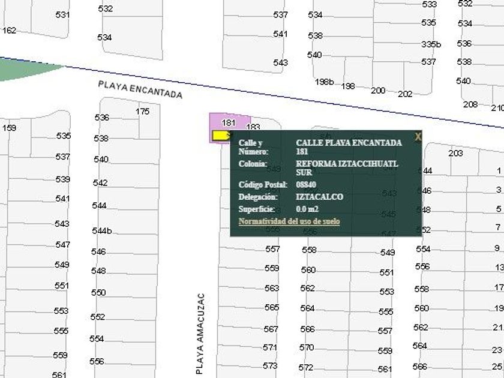Select parcel 531 at top left
This screenshot has height=378, width=504.
point(62,14)
